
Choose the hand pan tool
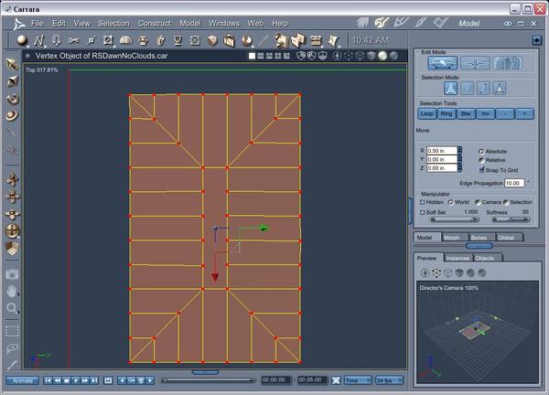coord(12,291)
